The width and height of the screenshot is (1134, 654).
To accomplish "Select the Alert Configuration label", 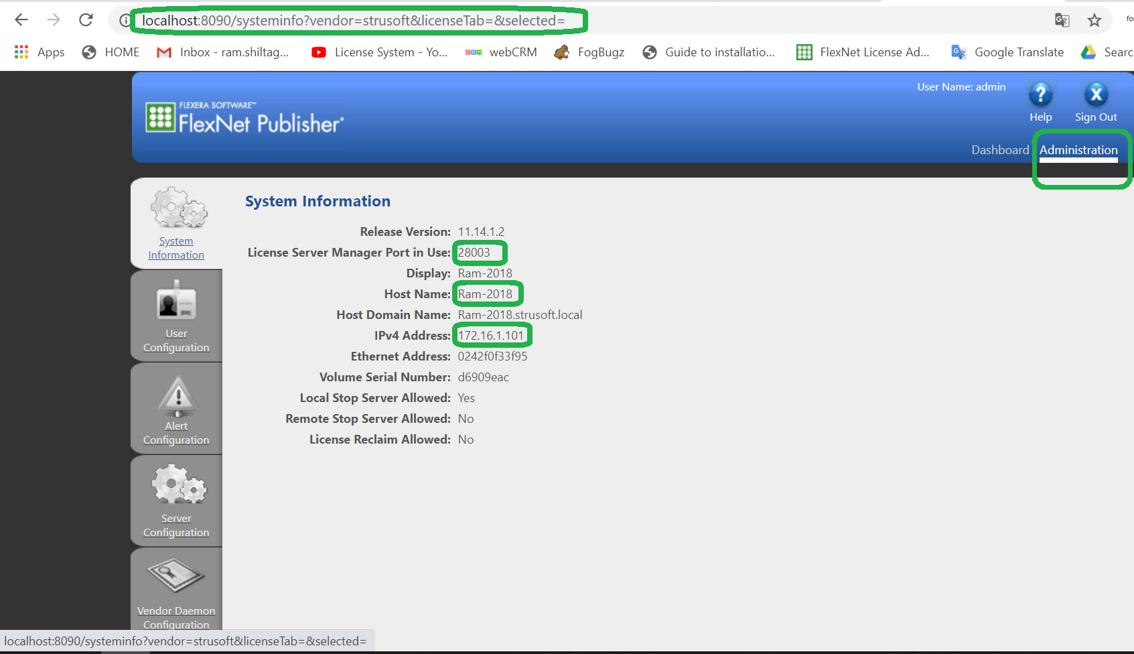I will tap(176, 433).
